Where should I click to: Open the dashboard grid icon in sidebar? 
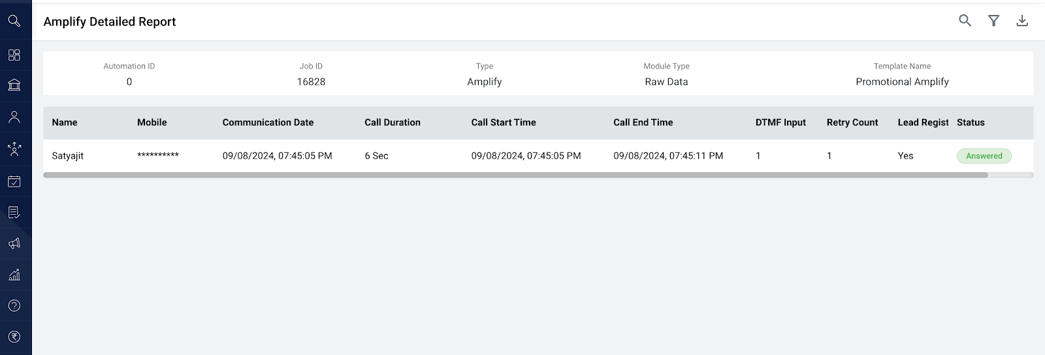pos(14,55)
